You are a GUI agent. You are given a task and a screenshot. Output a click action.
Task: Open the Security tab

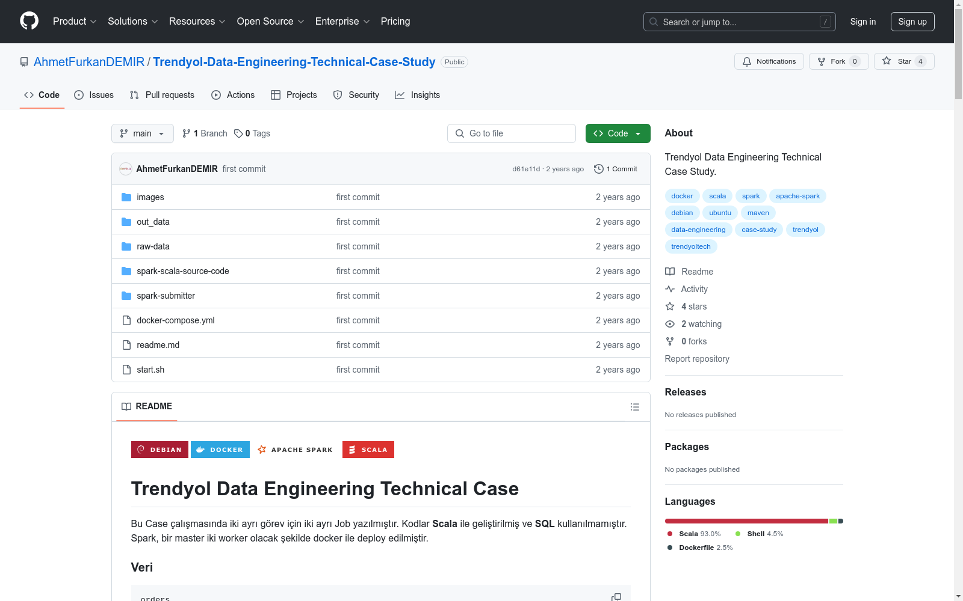point(356,95)
